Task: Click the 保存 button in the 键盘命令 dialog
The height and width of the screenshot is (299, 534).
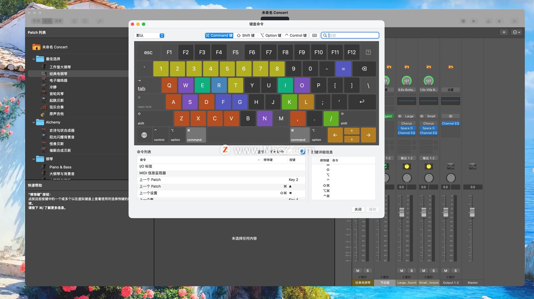Action: point(372,209)
